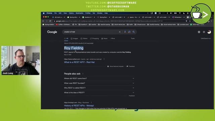Viewport: 215px width, 121px height.
Task: Open 'History of REST APIs - Mobapi' link
Action: [x=79, y=106]
